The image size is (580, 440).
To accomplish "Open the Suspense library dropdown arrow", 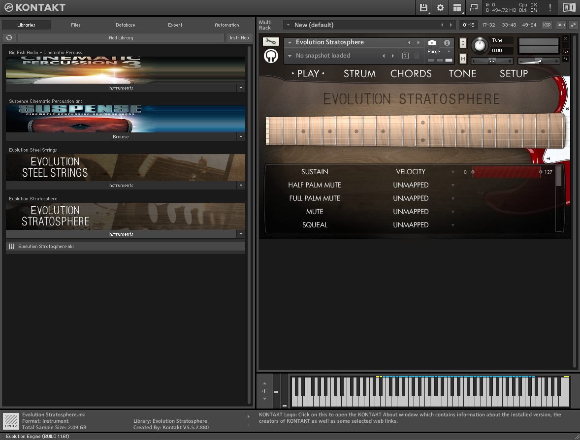I will 241,137.
